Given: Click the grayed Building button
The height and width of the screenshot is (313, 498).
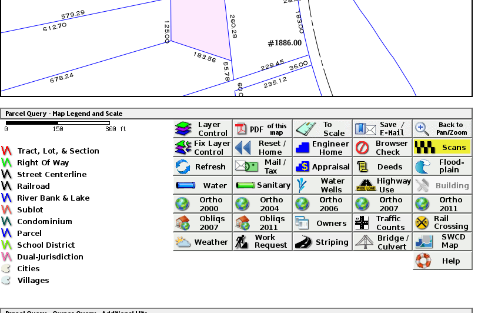Looking at the screenshot, I should click(x=442, y=185).
